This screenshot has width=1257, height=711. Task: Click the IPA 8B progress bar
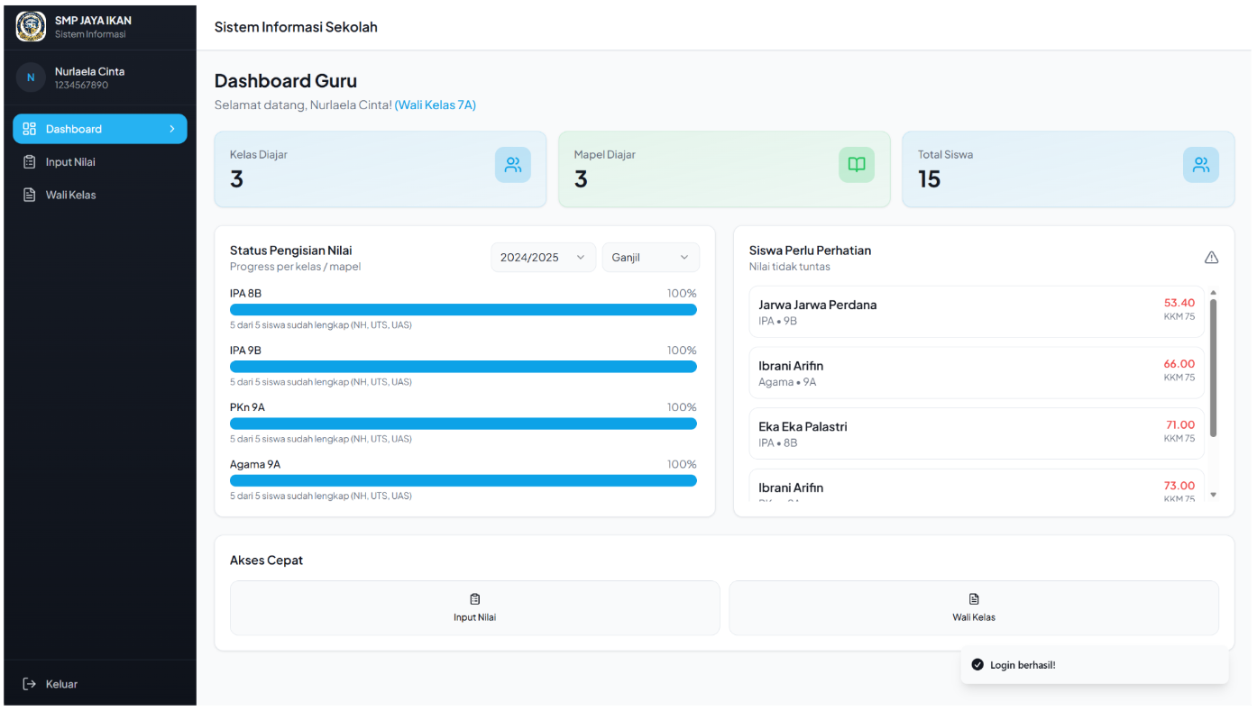coord(463,310)
